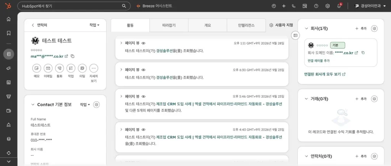Viewport: 391px width, 166px height.
Task: Click eye icon on 오후 5:46 페이지 뷰
Action: click(144, 96)
